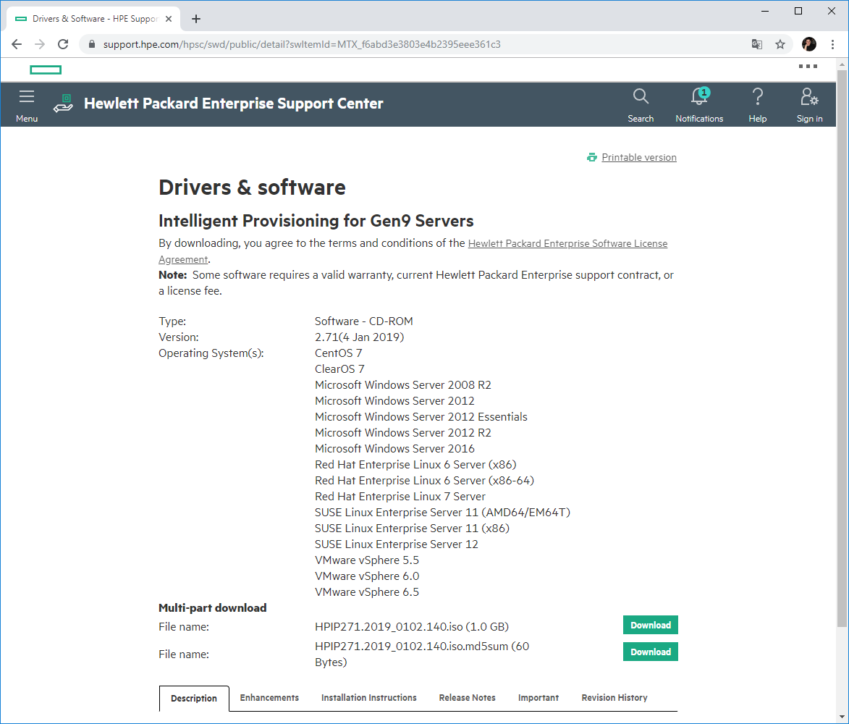Viewport: 849px width, 724px height.
Task: Open the Hewlett Packard Enterprise Software License link
Action: click(x=567, y=244)
